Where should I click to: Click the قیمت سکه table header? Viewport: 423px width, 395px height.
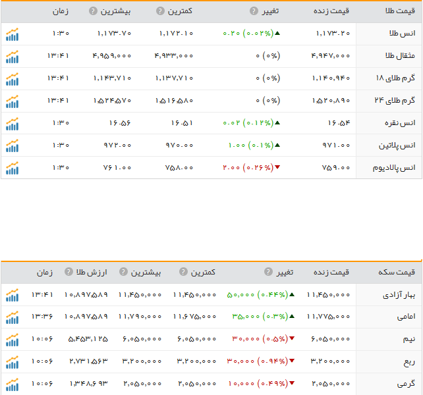click(x=397, y=272)
